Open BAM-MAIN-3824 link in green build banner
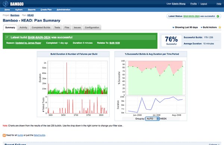The height and width of the screenshot is (145, 224). point(39,37)
